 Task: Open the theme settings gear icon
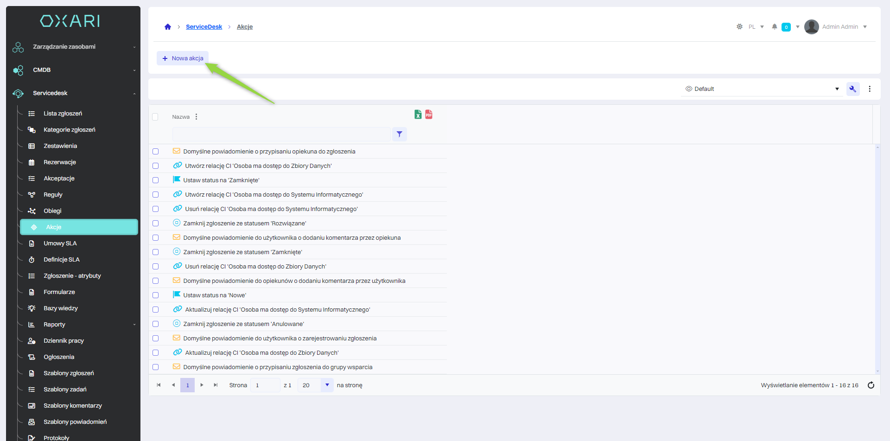(x=739, y=27)
